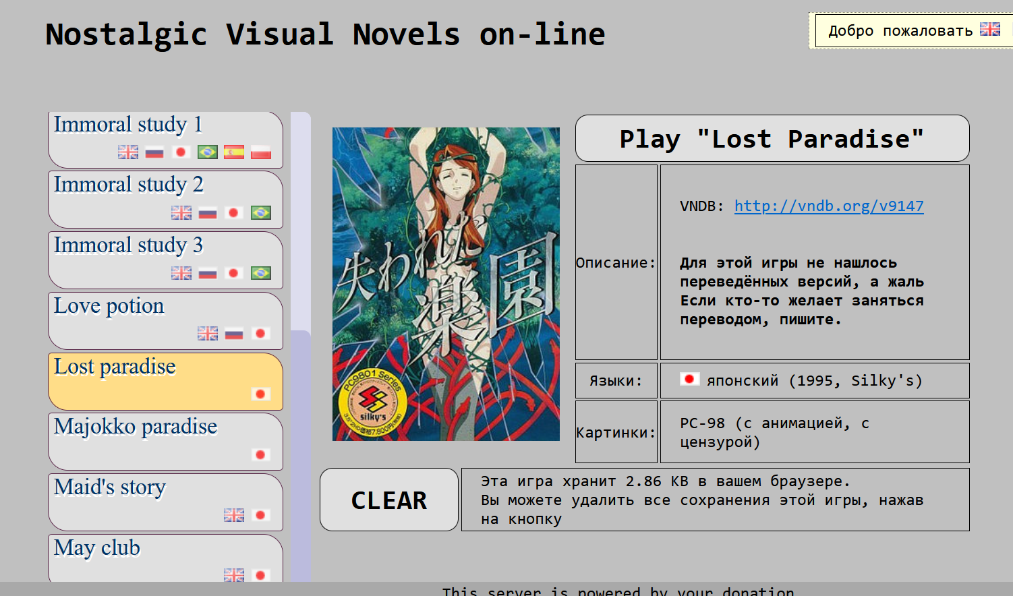The image size is (1013, 596).
Task: Select English flag under Maid's story
Action: click(x=234, y=515)
